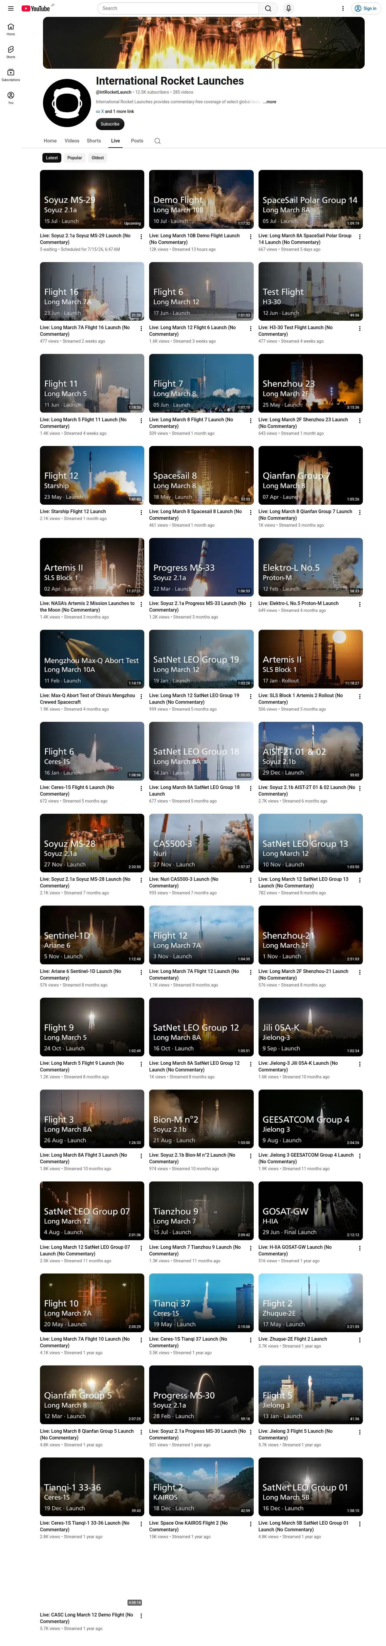Click the Sign in button
Viewport: 386px width, 1646px height.
pyautogui.click(x=366, y=8)
